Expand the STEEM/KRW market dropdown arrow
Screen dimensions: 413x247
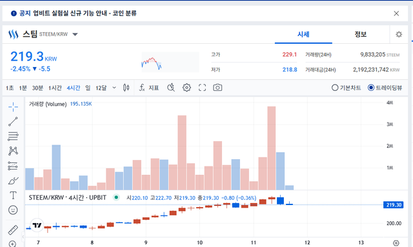(75, 34)
